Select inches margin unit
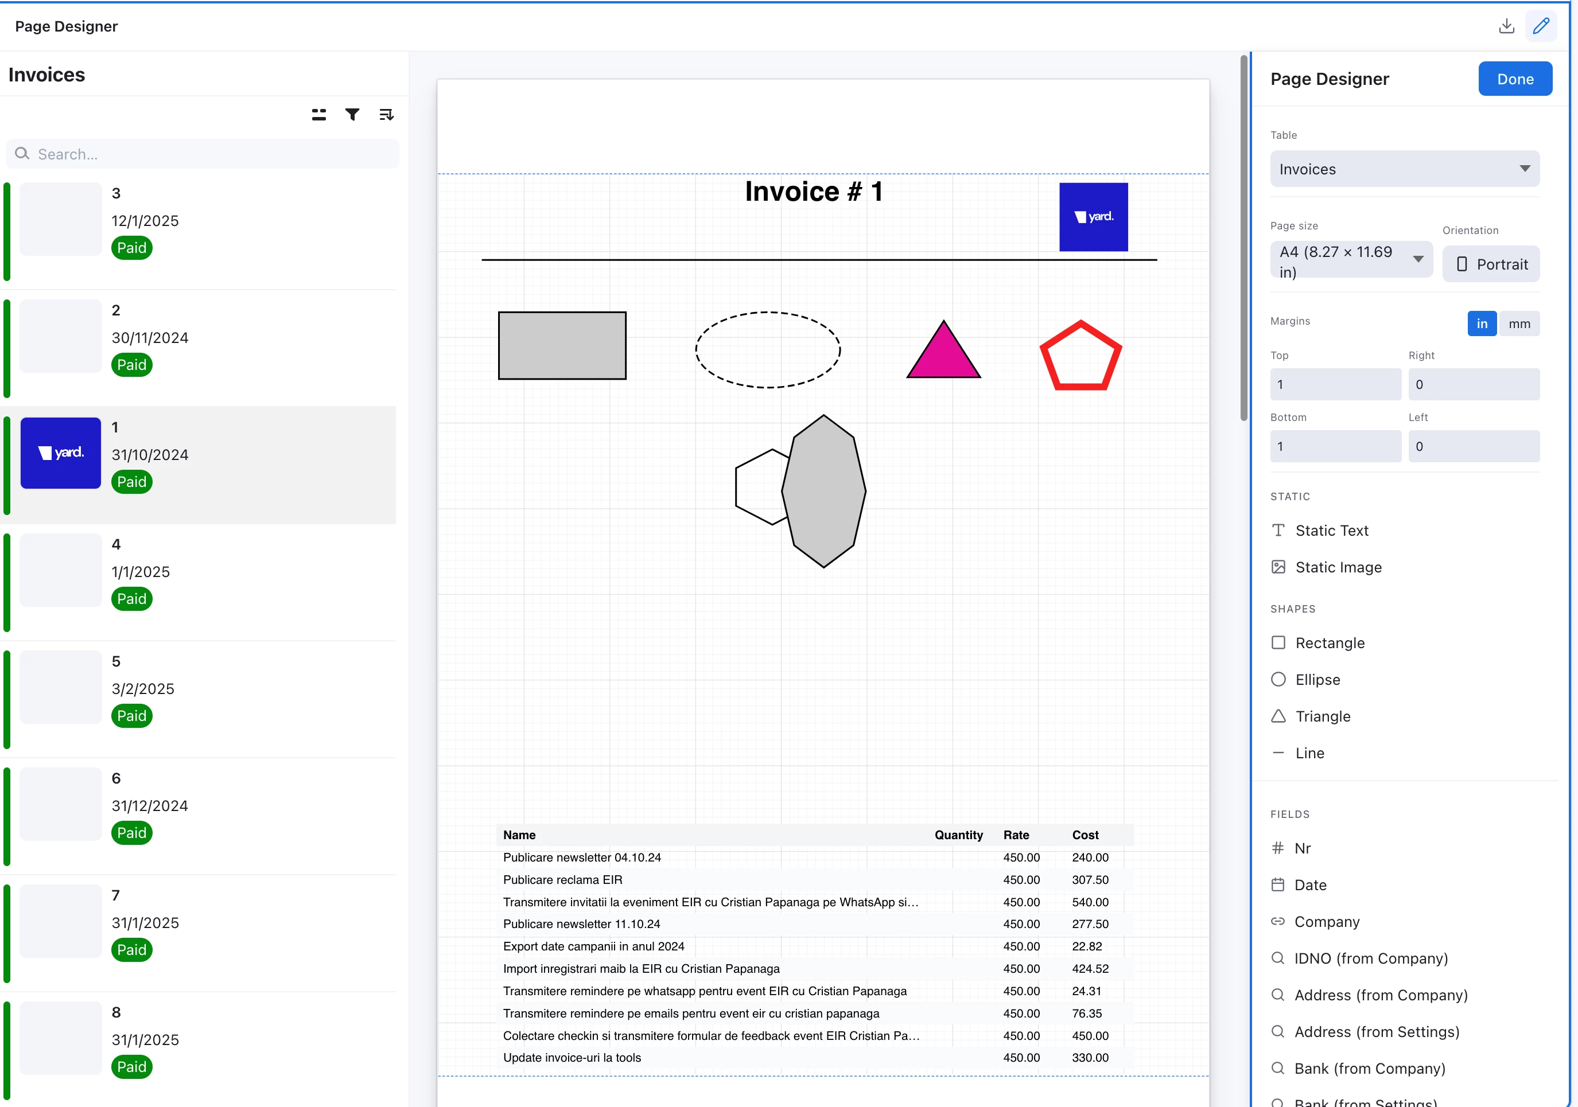 1482,323
